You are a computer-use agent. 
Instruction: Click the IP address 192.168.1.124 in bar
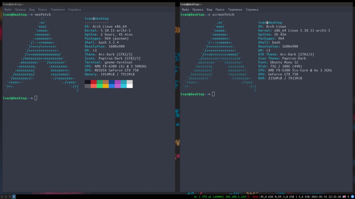click(x=235, y=197)
